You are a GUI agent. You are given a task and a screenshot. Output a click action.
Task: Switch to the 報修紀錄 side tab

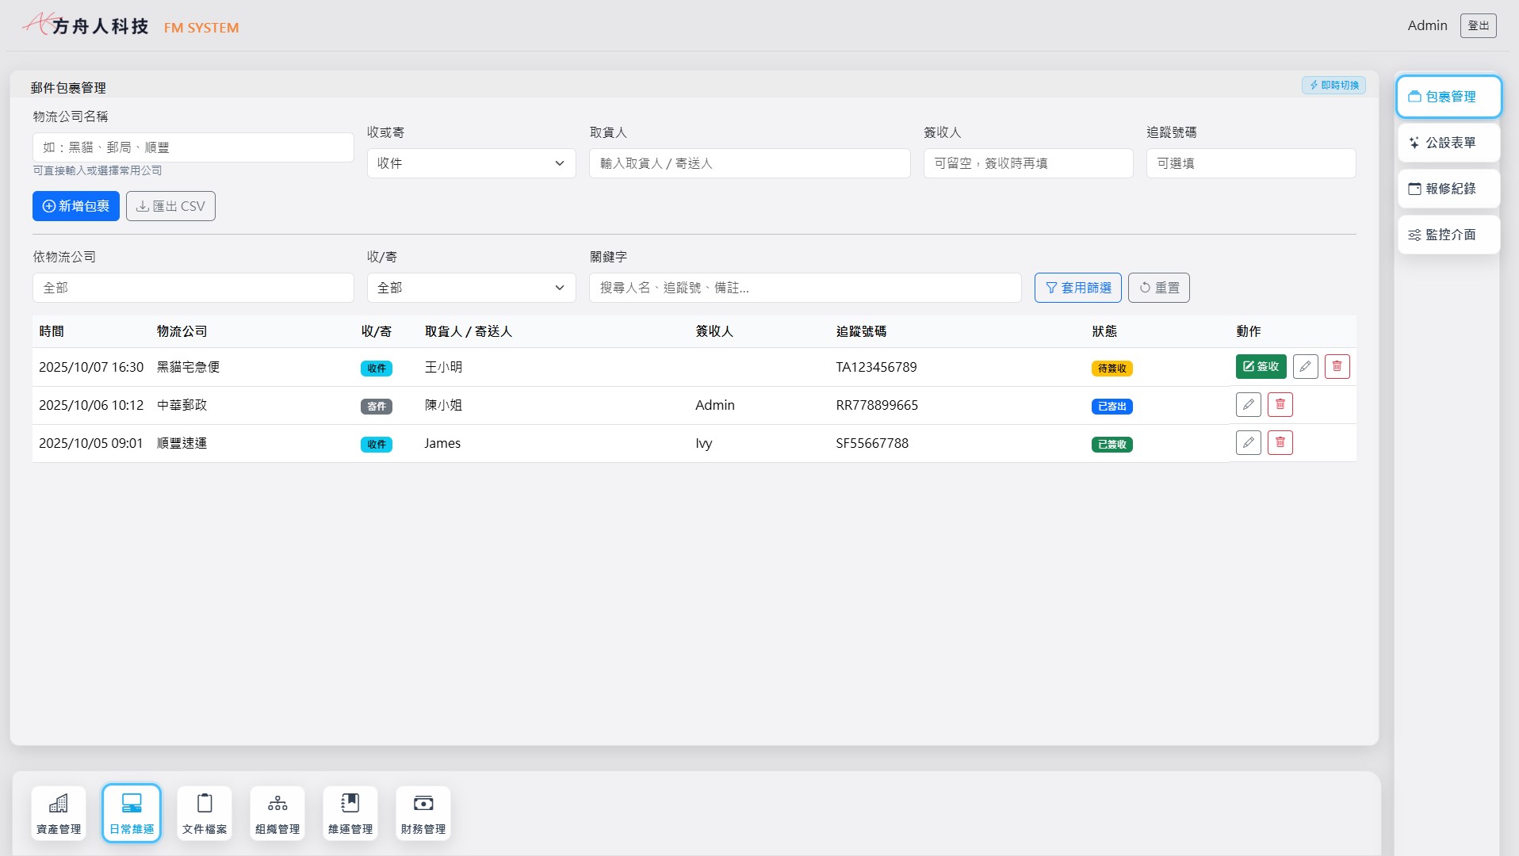[x=1448, y=189]
